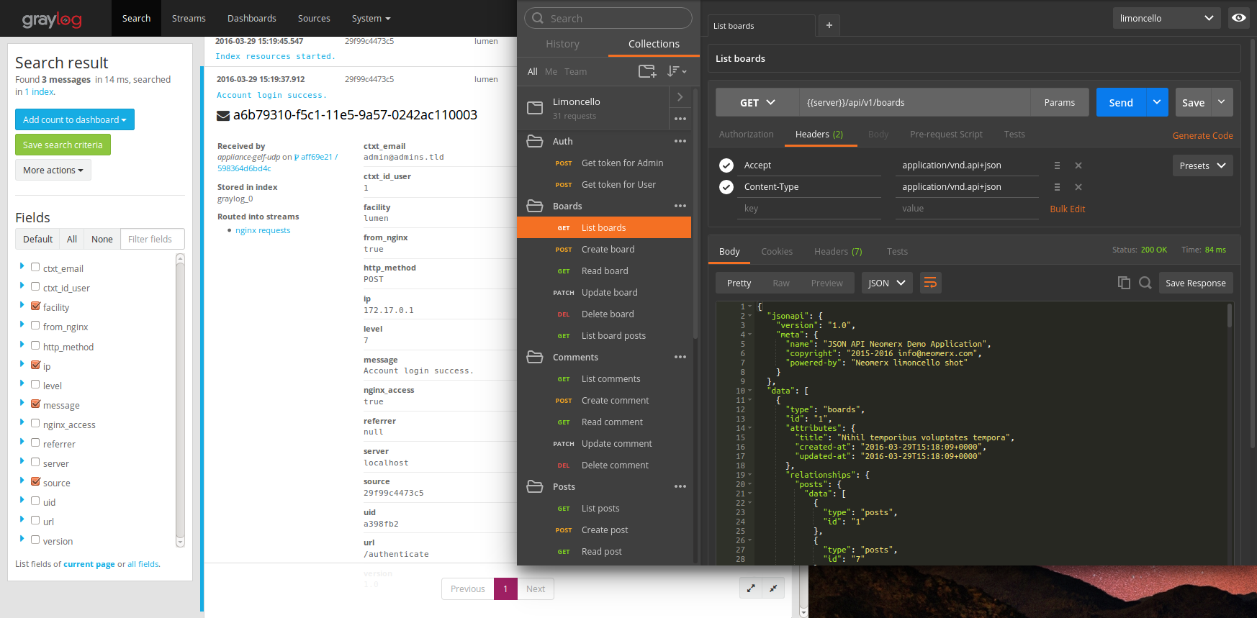Switch to the response Cookies tab

777,251
